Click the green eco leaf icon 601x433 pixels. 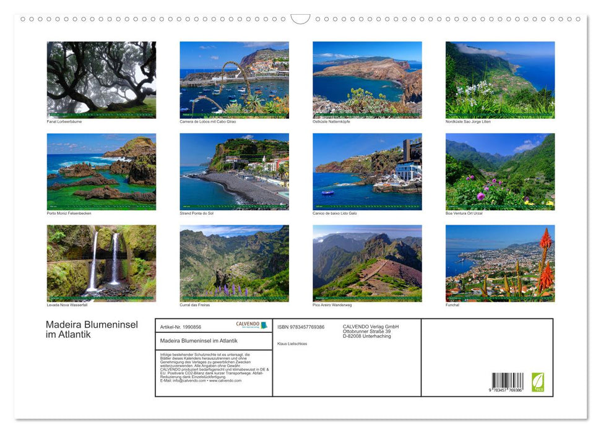click(538, 382)
